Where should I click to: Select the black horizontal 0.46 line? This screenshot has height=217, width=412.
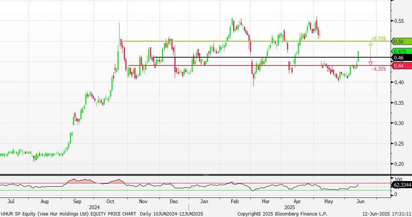[x=273, y=57]
